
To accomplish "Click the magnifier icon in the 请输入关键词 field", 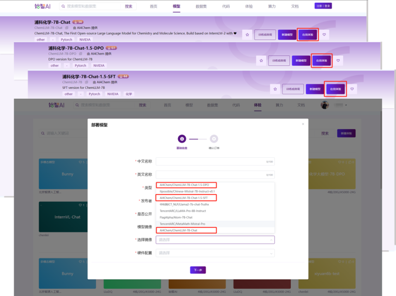I will coord(42,133).
